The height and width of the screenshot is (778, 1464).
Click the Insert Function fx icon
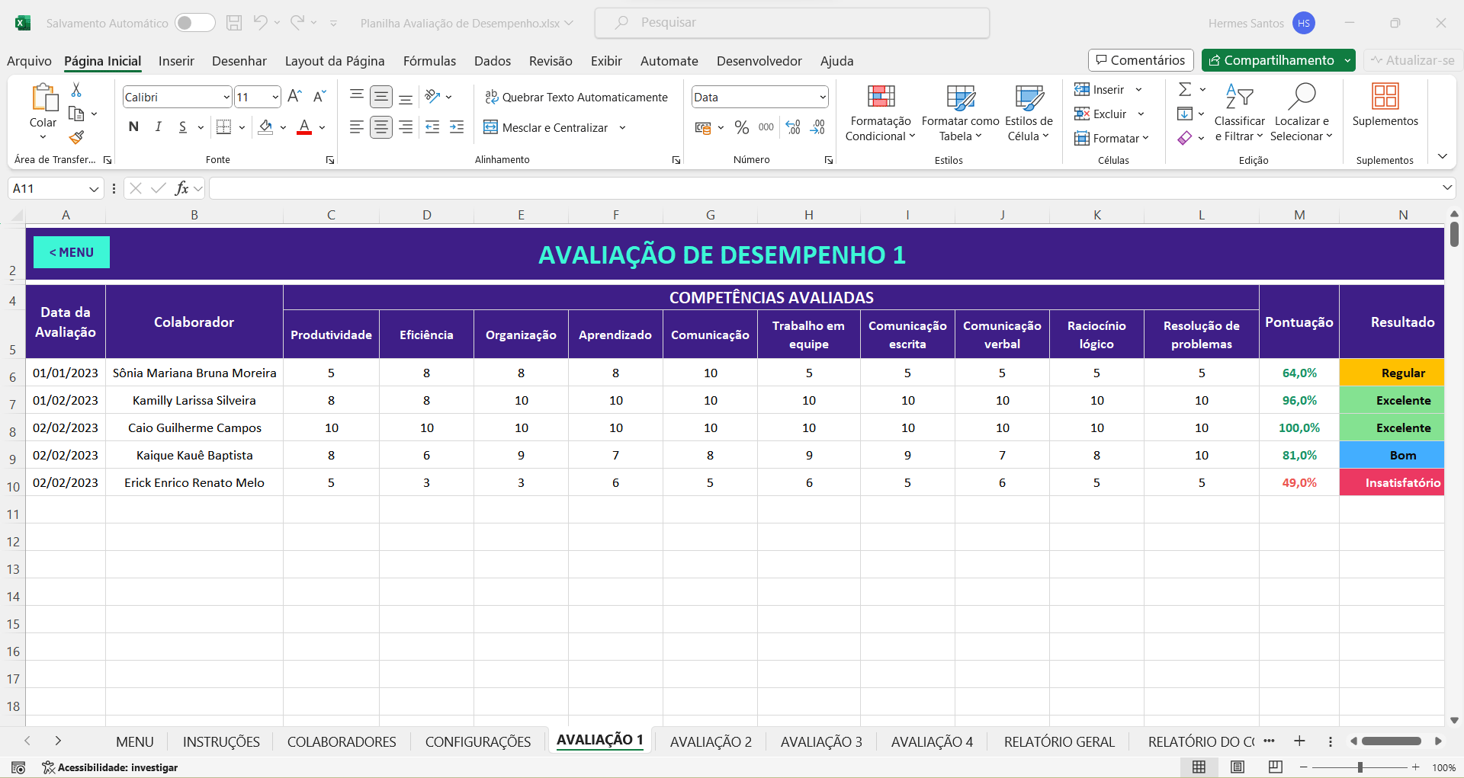[181, 188]
